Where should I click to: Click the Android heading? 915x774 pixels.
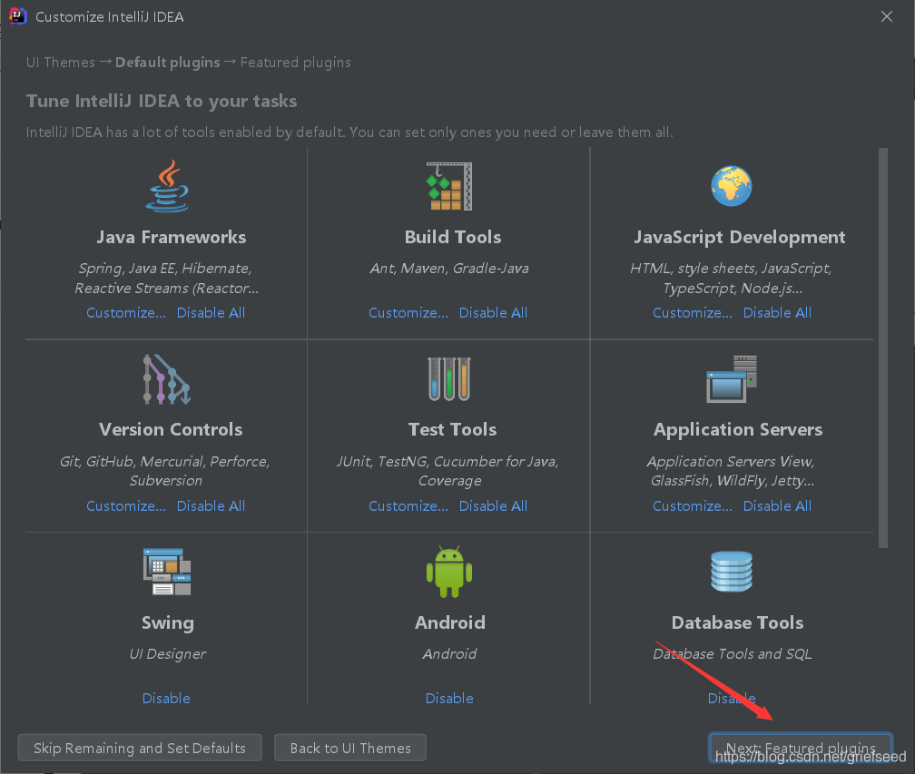pos(450,622)
